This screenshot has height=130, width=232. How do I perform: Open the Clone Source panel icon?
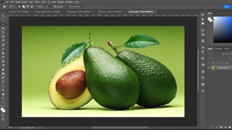203,41
